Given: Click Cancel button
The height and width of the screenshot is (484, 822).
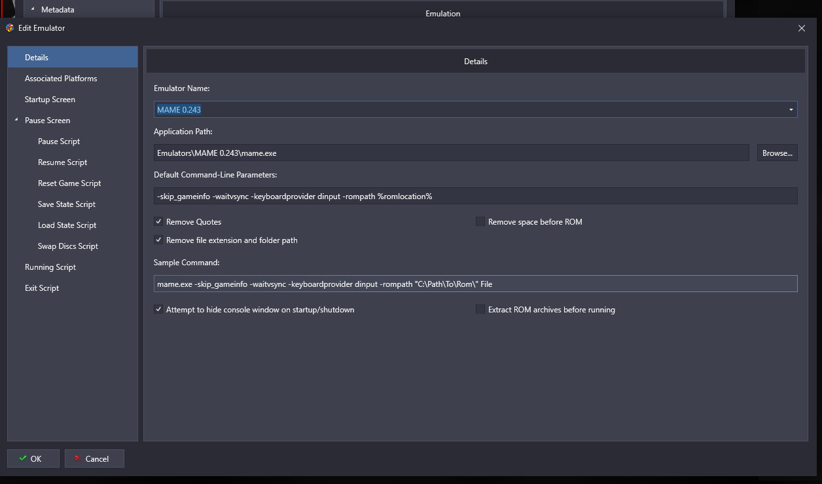Looking at the screenshot, I should click(94, 458).
